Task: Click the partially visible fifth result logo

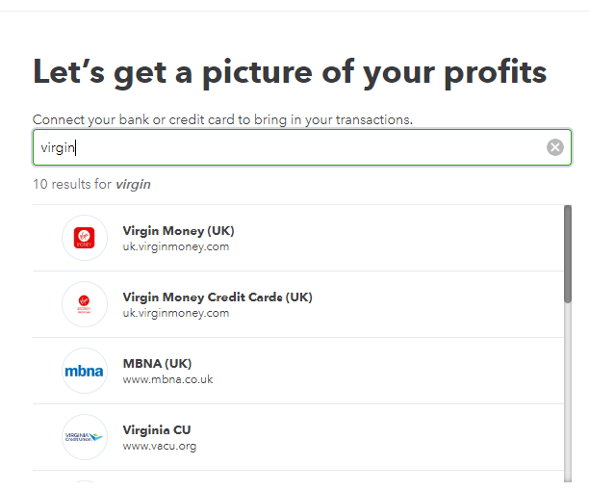Action: [x=85, y=484]
